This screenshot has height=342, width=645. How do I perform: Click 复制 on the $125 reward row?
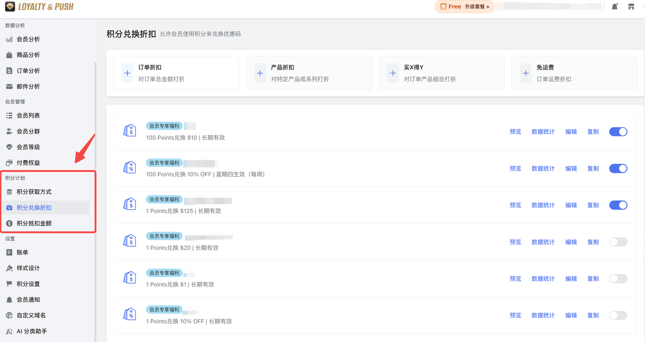pyautogui.click(x=593, y=205)
